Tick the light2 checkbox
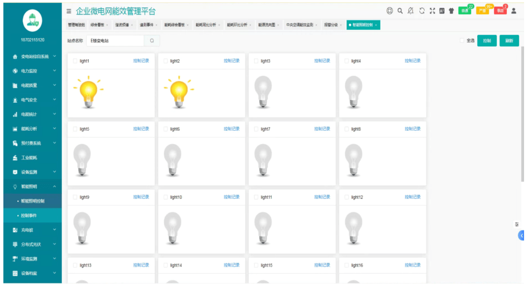The image size is (526, 286). tap(166, 61)
